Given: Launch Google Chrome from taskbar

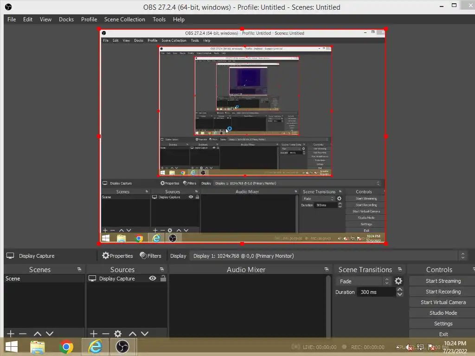Looking at the screenshot, I should (x=66, y=347).
